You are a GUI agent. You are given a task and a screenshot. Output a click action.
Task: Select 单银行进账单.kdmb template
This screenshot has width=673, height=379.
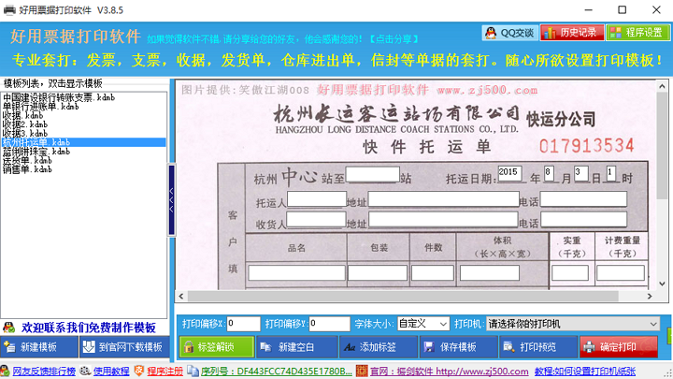(84, 106)
